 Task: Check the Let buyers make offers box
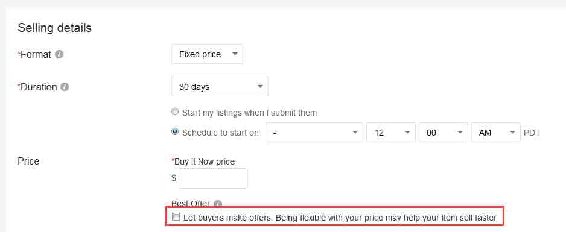point(176,217)
